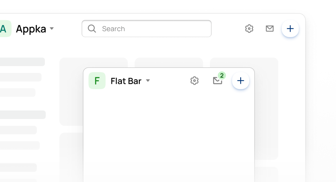Viewport: 336px width, 182px height.
Task: Click the plus button in Appka bar
Action: 290,29
